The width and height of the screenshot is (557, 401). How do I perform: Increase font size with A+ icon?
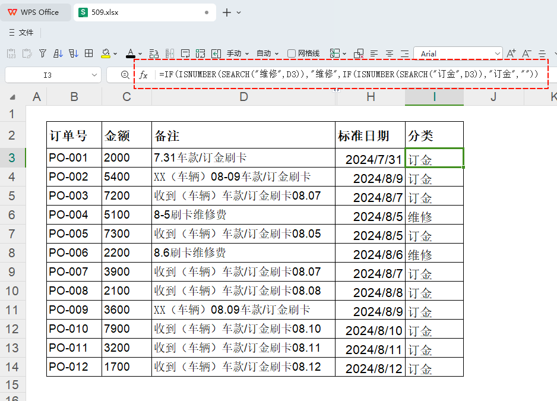[511, 53]
